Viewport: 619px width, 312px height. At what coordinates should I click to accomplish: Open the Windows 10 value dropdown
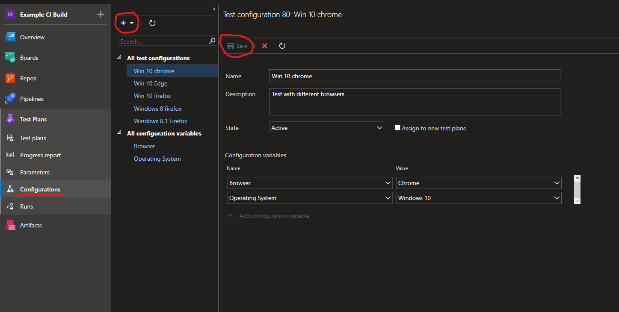(479, 198)
